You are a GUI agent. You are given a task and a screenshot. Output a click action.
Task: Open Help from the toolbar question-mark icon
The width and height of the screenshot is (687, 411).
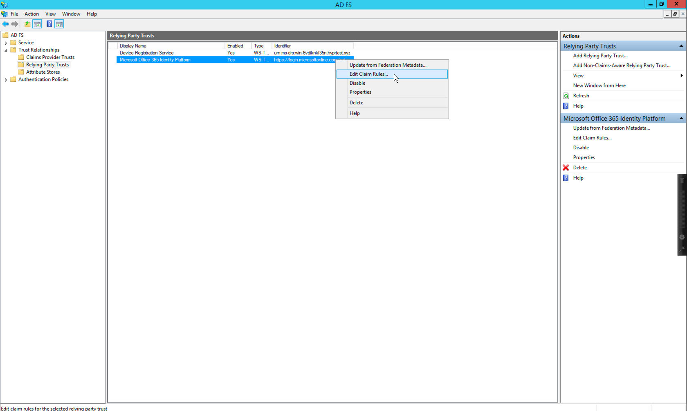click(49, 24)
